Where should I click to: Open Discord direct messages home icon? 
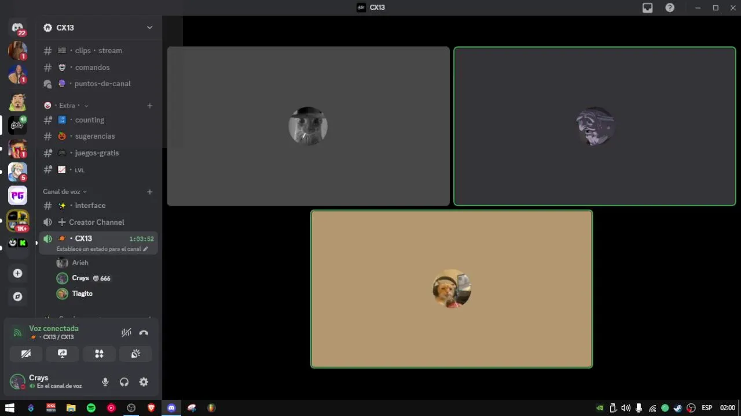[x=17, y=28]
